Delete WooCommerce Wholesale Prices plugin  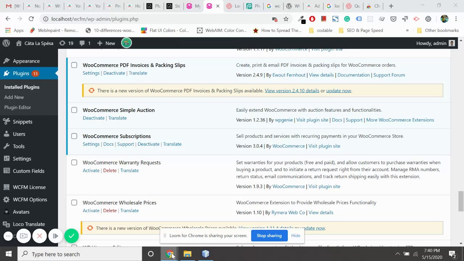[110, 211]
